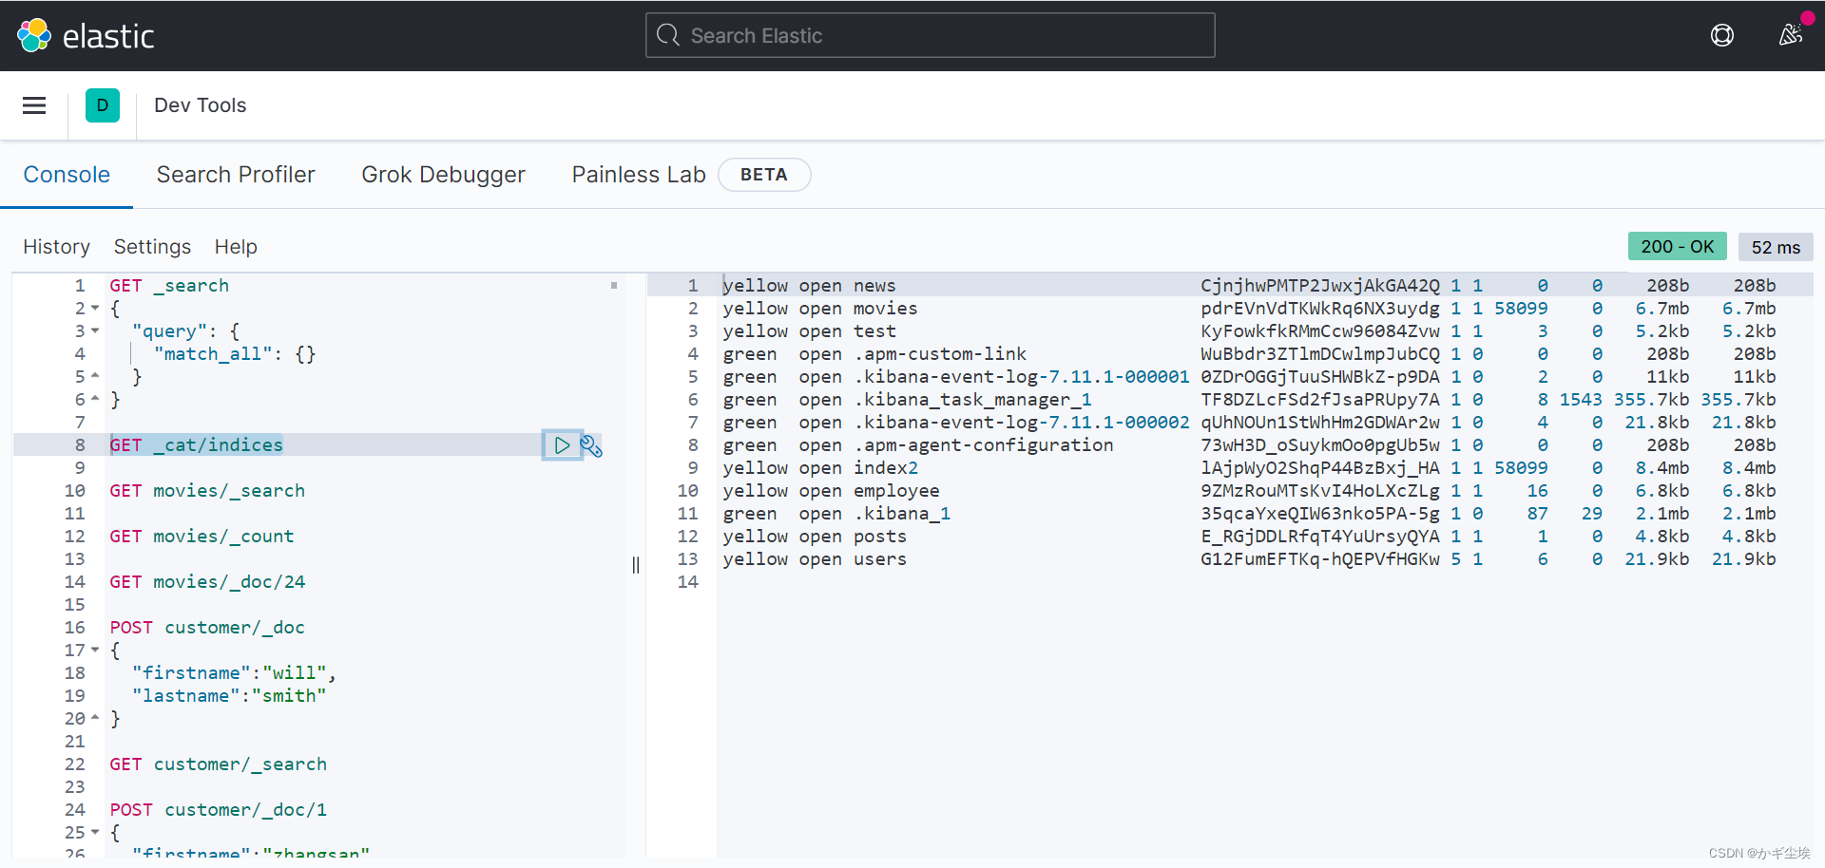Open the Painless Lab tab

point(638,175)
